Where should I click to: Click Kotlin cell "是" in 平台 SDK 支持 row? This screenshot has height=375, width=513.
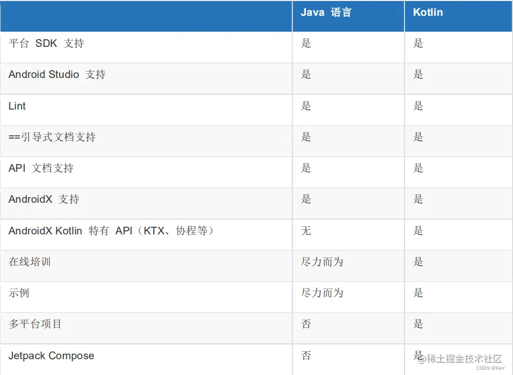pyautogui.click(x=418, y=43)
